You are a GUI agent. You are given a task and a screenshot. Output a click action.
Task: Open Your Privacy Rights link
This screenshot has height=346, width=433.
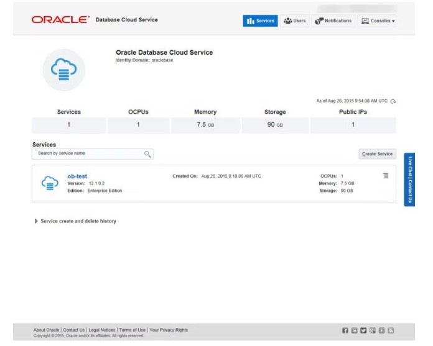coord(169,330)
